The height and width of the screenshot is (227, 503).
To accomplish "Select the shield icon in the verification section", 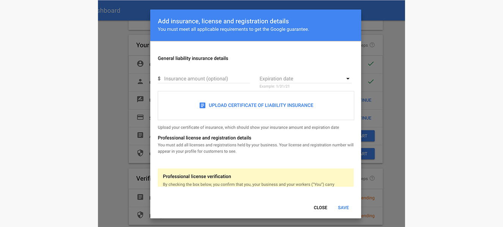I will 140,215.
